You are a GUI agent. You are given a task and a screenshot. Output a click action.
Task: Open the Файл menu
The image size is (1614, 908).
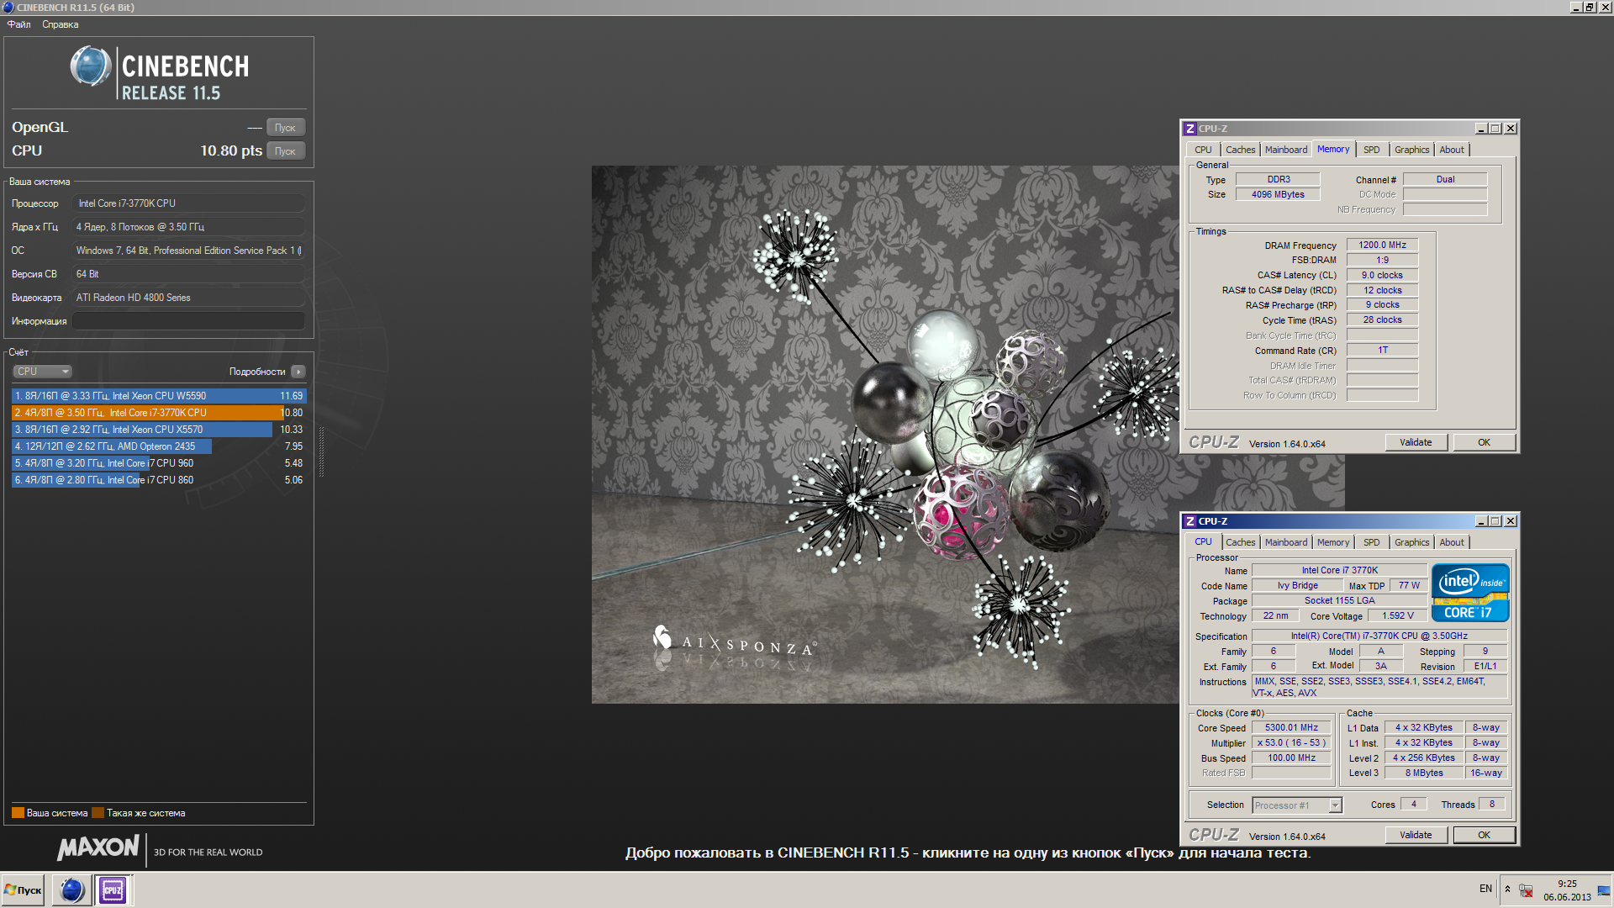pos(19,24)
